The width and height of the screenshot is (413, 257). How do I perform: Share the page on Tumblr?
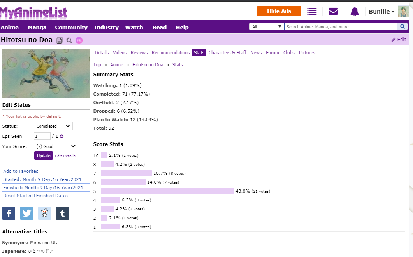(62, 214)
